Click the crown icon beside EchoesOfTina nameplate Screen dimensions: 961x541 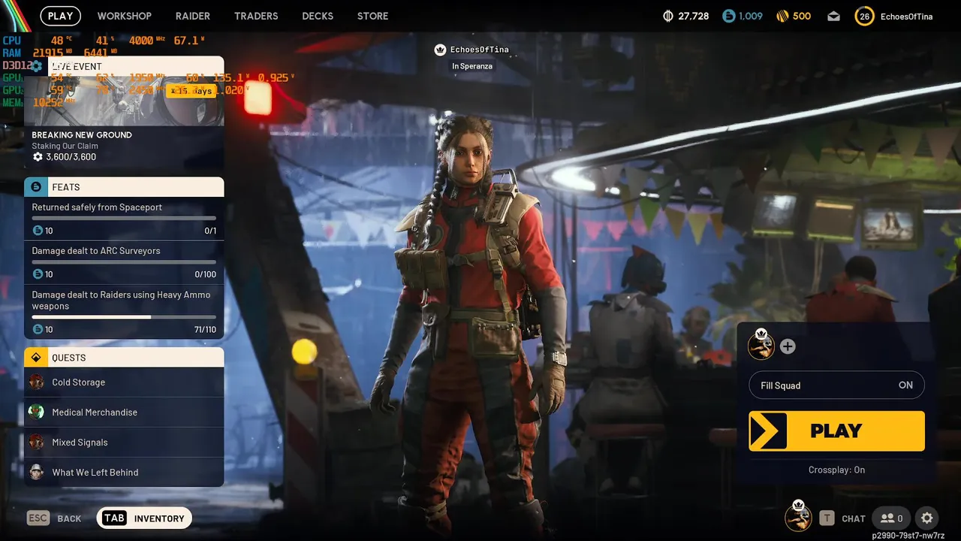440,50
